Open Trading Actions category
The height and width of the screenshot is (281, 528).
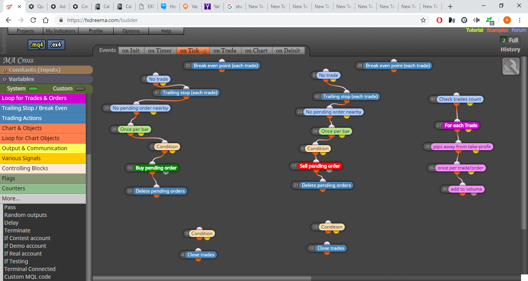[x=43, y=118]
